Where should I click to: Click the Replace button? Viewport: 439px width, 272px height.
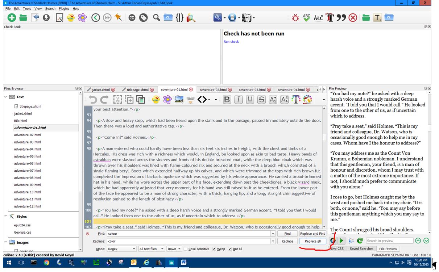(x=287, y=241)
